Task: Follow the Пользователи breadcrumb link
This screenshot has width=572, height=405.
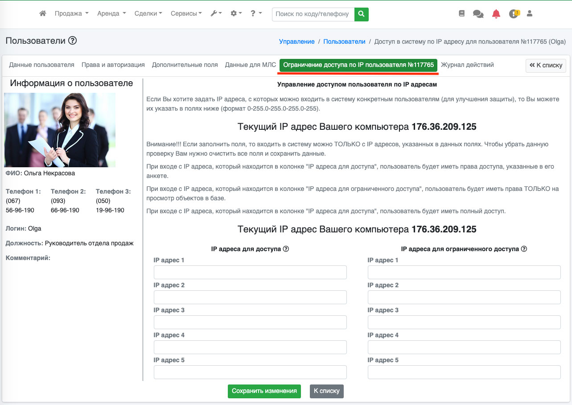Action: click(344, 41)
